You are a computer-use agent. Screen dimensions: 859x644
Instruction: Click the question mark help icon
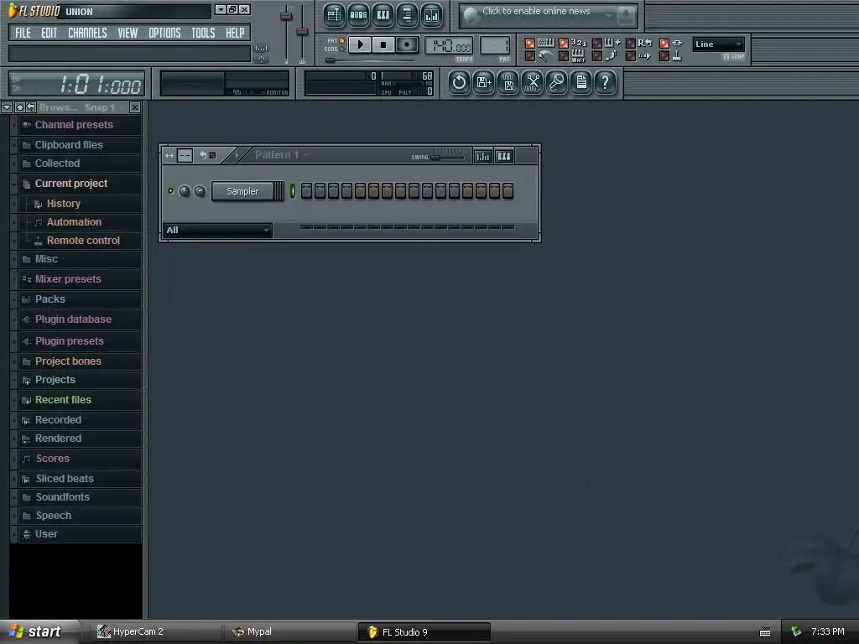(606, 83)
